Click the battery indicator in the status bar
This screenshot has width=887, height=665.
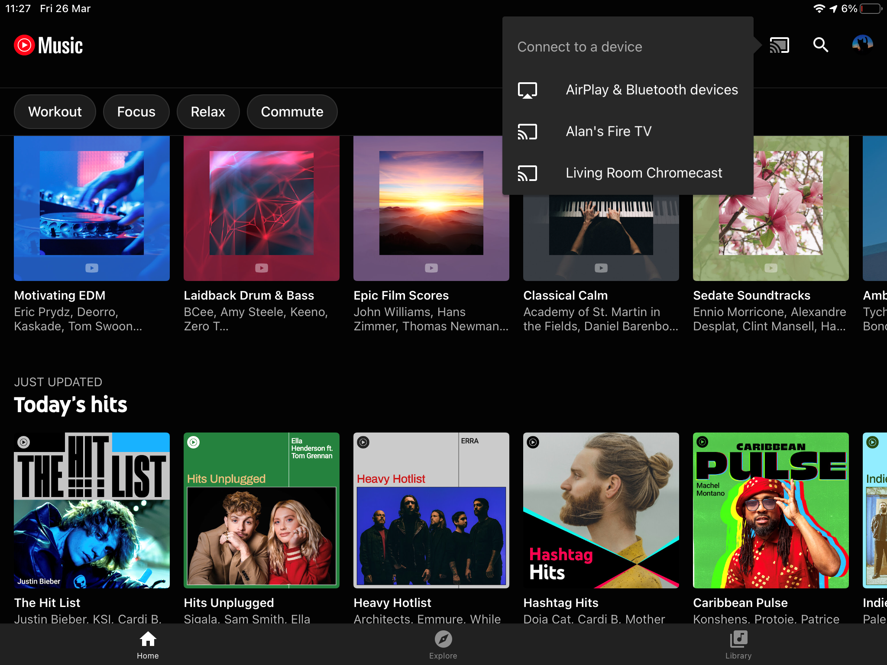click(871, 8)
